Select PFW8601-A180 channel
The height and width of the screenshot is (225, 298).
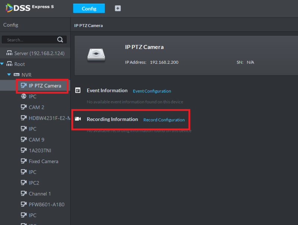point(47,205)
